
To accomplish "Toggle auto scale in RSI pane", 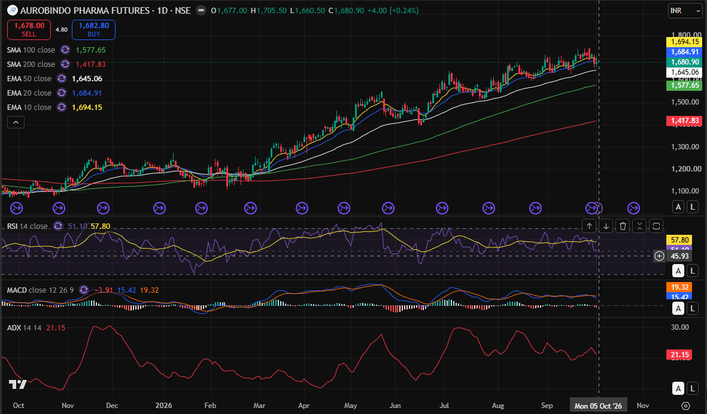I will click(x=678, y=271).
